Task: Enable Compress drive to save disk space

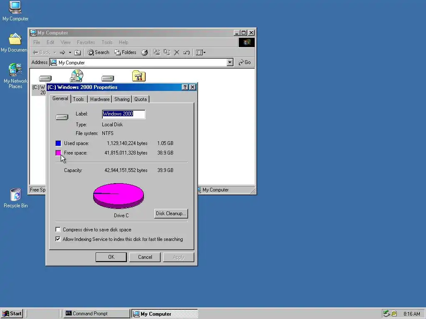Action: (x=58, y=230)
